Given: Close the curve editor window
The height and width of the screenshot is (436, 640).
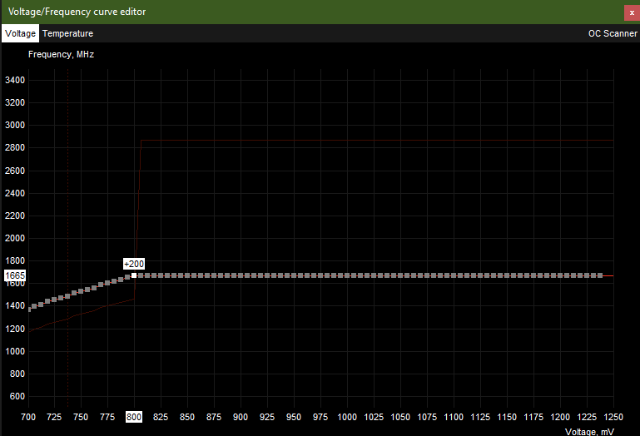Looking at the screenshot, I should pyautogui.click(x=632, y=12).
